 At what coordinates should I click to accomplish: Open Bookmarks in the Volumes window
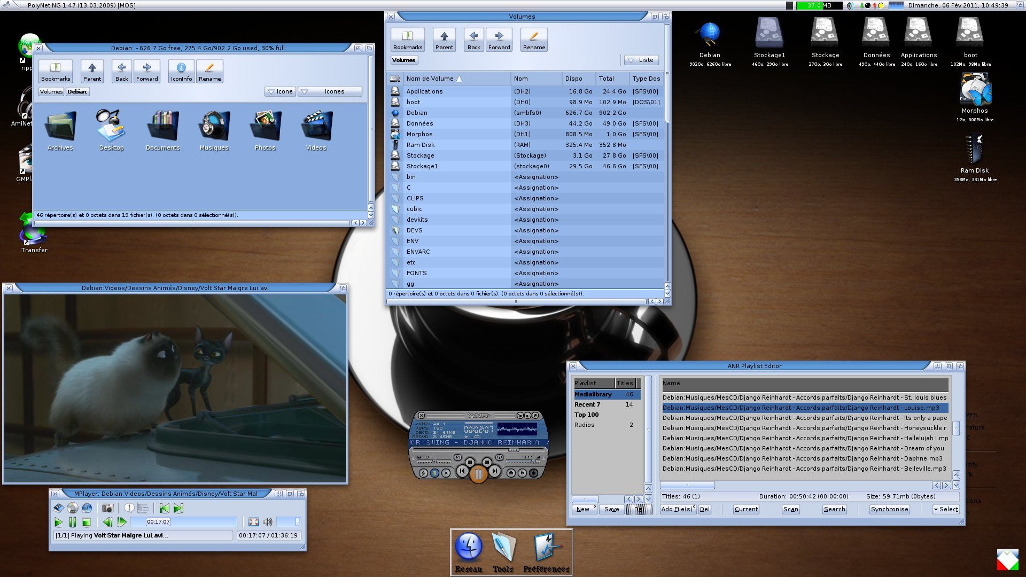click(408, 40)
